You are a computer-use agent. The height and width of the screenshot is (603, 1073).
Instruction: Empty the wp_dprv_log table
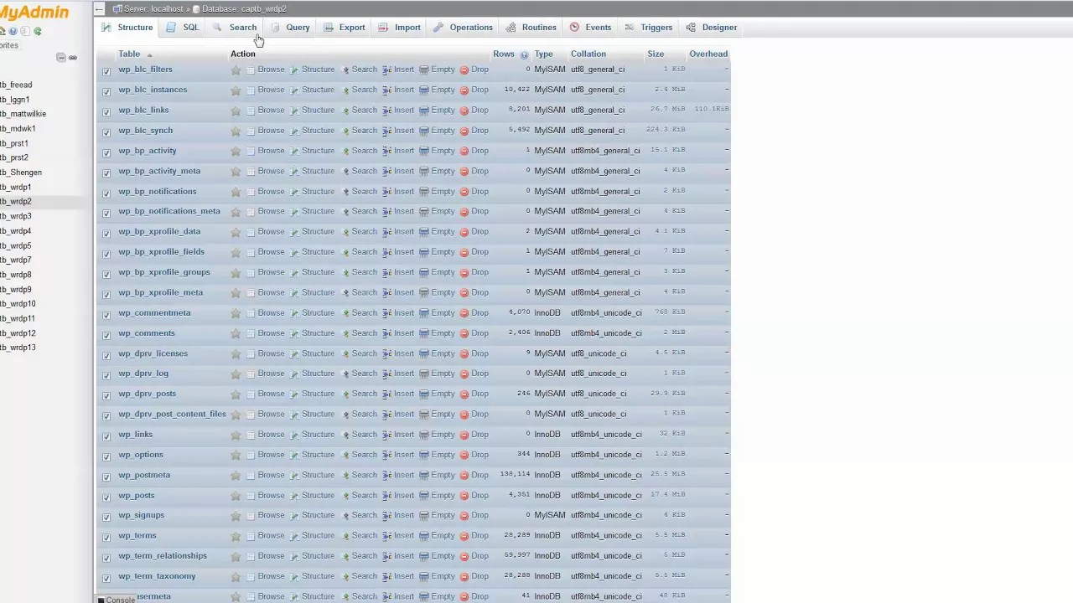tap(437, 374)
